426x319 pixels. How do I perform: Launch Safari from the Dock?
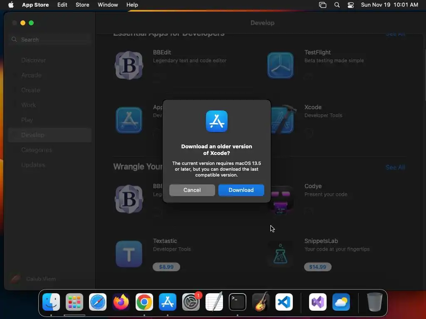tap(98, 302)
